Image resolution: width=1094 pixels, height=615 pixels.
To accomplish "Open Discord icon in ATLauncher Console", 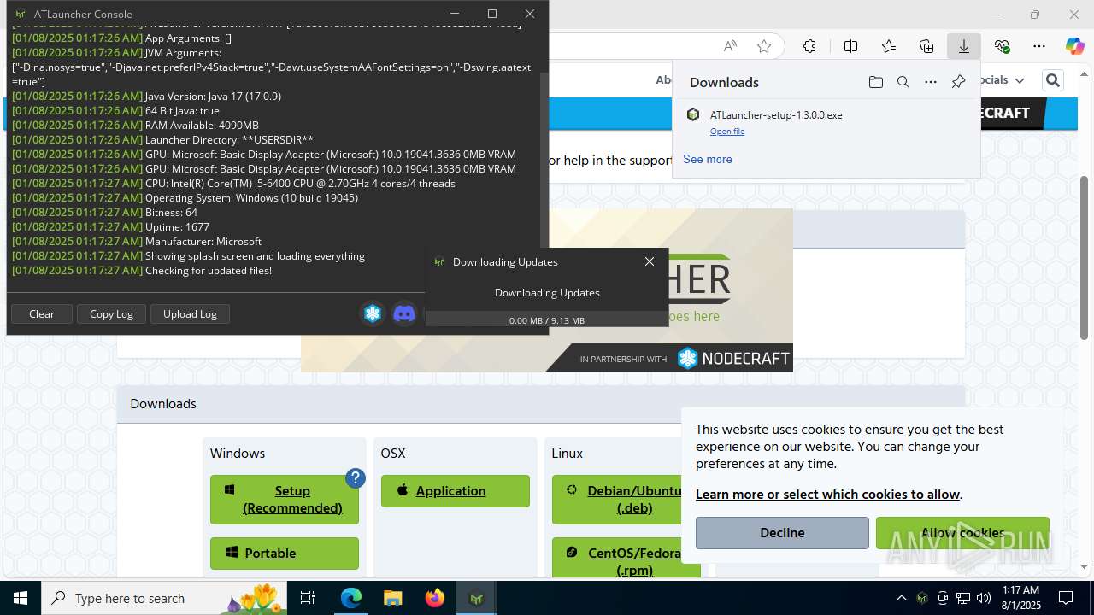I will tap(404, 313).
